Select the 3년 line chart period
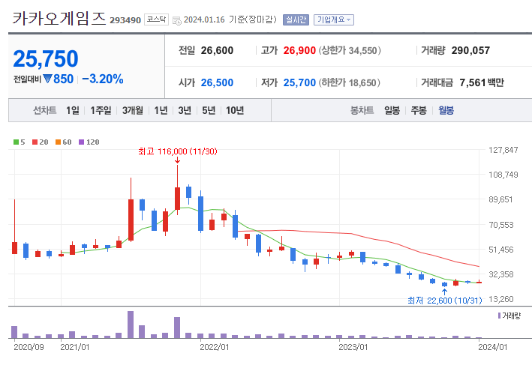532x365 pixels. (185, 110)
